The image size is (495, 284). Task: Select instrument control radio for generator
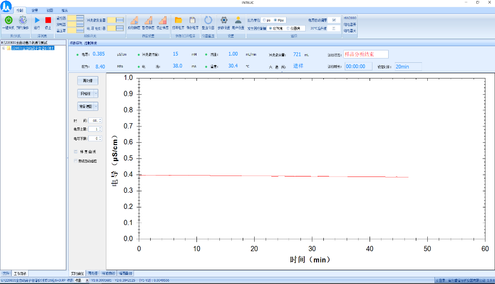pos(288,29)
